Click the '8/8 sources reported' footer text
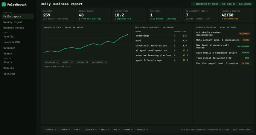Viewport: 256px width, 135px height. pyautogui.click(x=193, y=130)
